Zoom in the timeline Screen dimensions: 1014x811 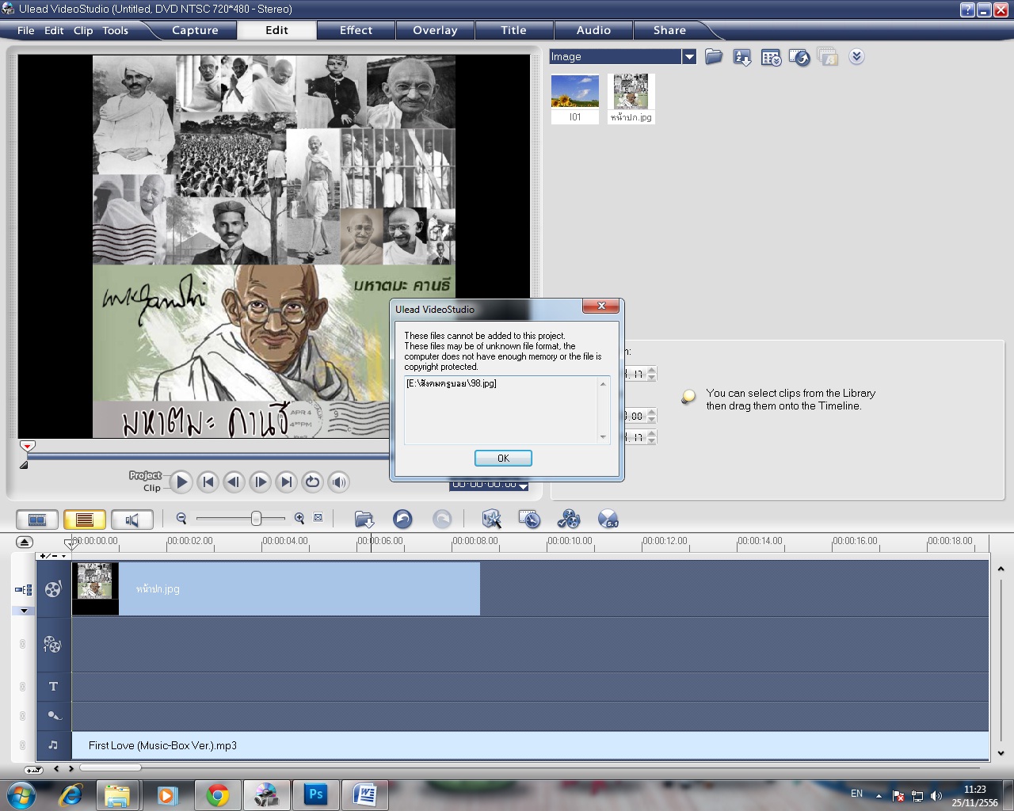click(x=299, y=518)
